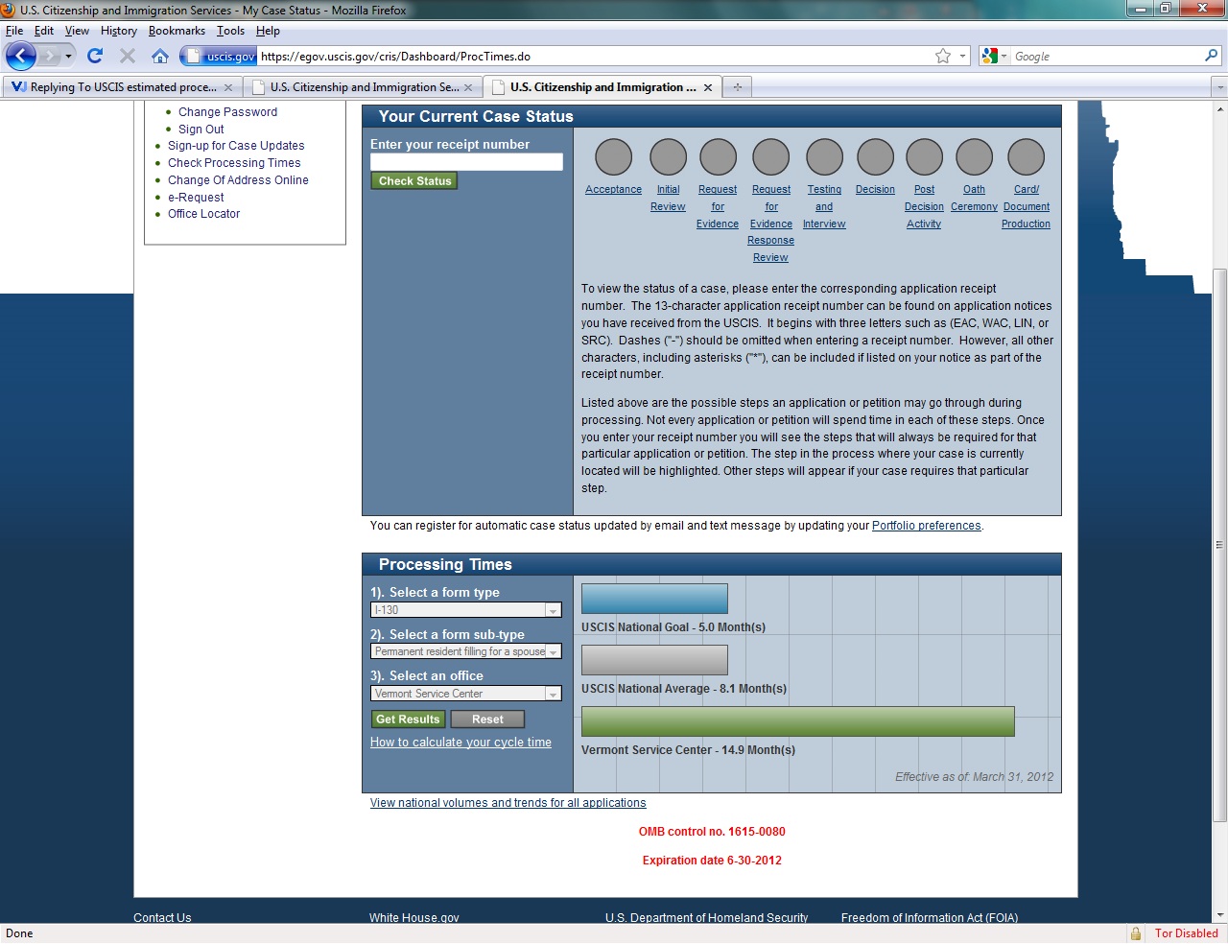Open the Tools menu

pos(230,31)
